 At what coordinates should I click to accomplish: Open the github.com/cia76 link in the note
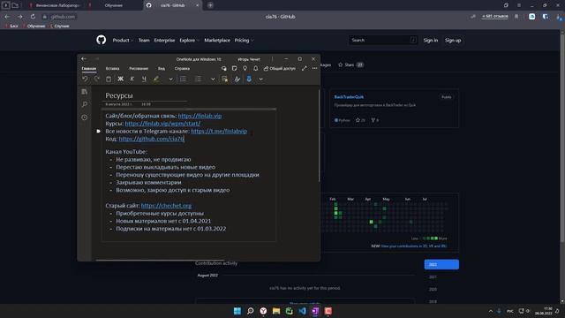151,139
